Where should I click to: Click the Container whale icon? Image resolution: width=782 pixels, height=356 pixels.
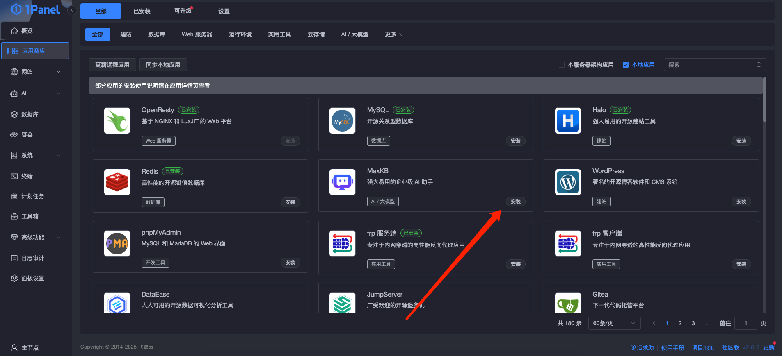[14, 134]
